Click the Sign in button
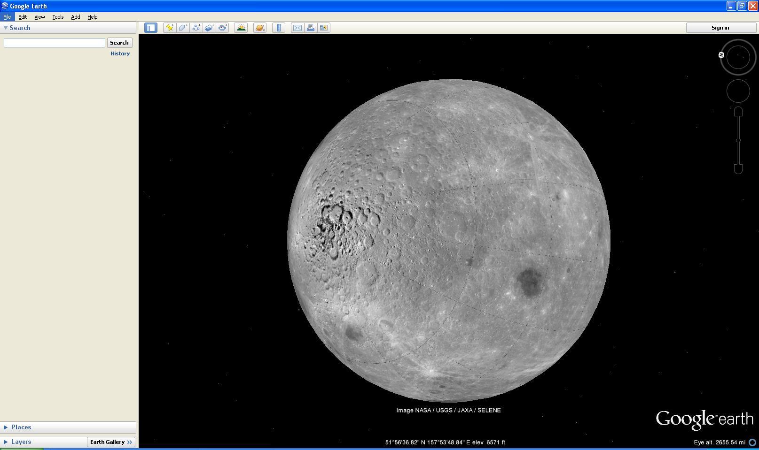Image resolution: width=759 pixels, height=450 pixels. pyautogui.click(x=720, y=28)
